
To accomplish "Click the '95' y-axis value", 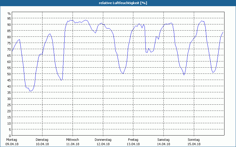I will click(9, 18).
